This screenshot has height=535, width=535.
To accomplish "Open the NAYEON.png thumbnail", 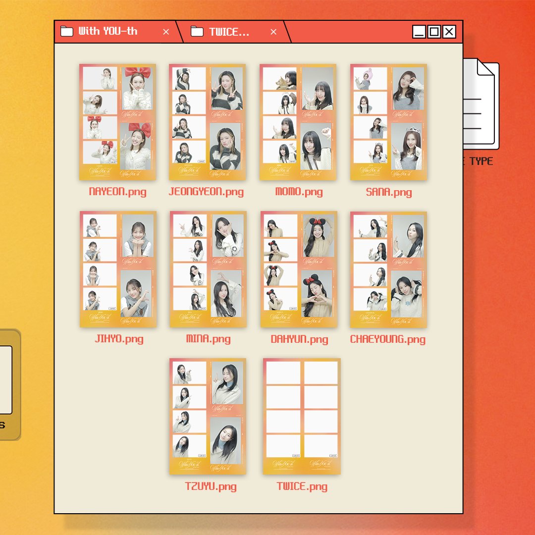I will [x=118, y=122].
